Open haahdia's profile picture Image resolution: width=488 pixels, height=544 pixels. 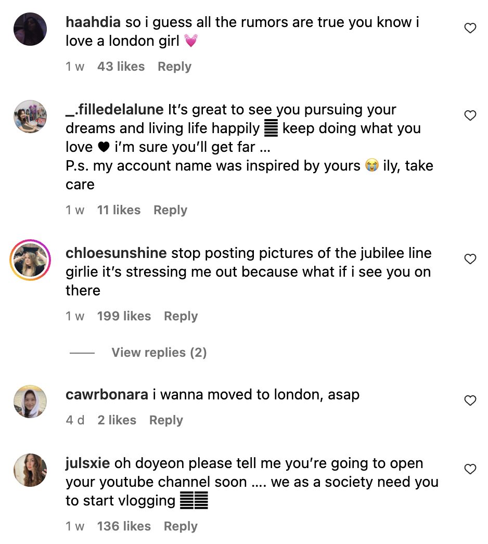click(30, 29)
